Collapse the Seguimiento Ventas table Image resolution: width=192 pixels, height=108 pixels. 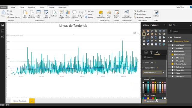pyautogui.click(x=169, y=41)
